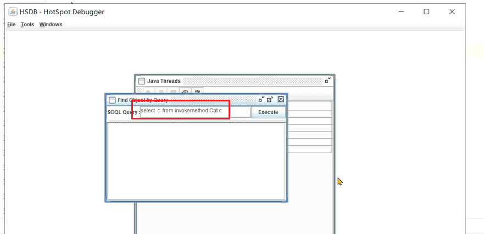This screenshot has height=234, width=484.
Task: Open the File menu
Action: point(12,25)
